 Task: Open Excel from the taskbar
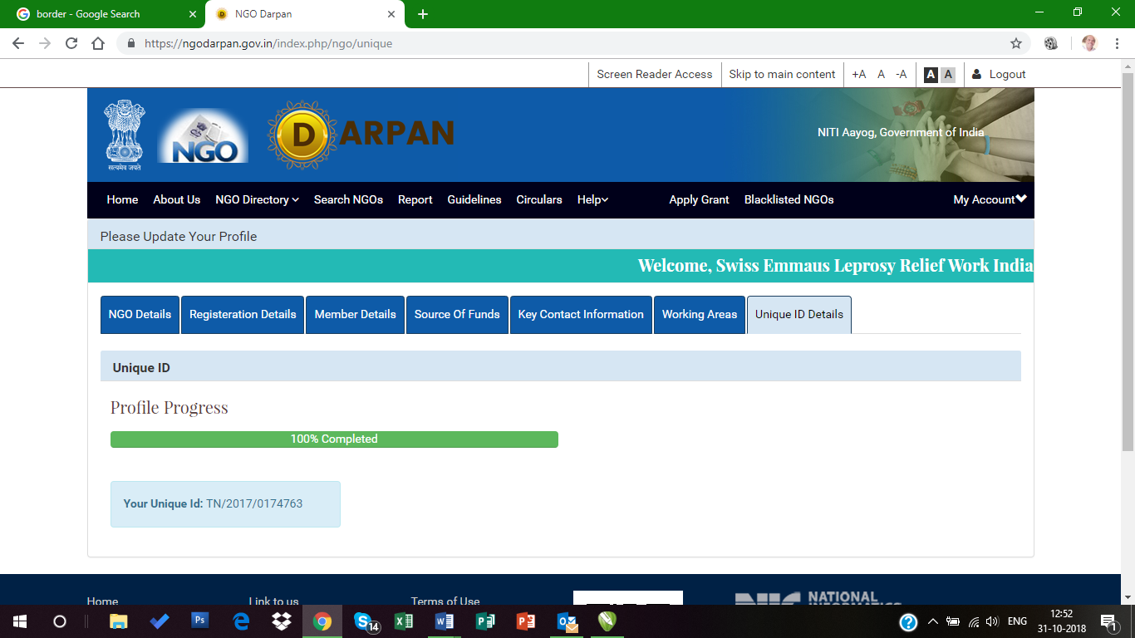click(404, 621)
